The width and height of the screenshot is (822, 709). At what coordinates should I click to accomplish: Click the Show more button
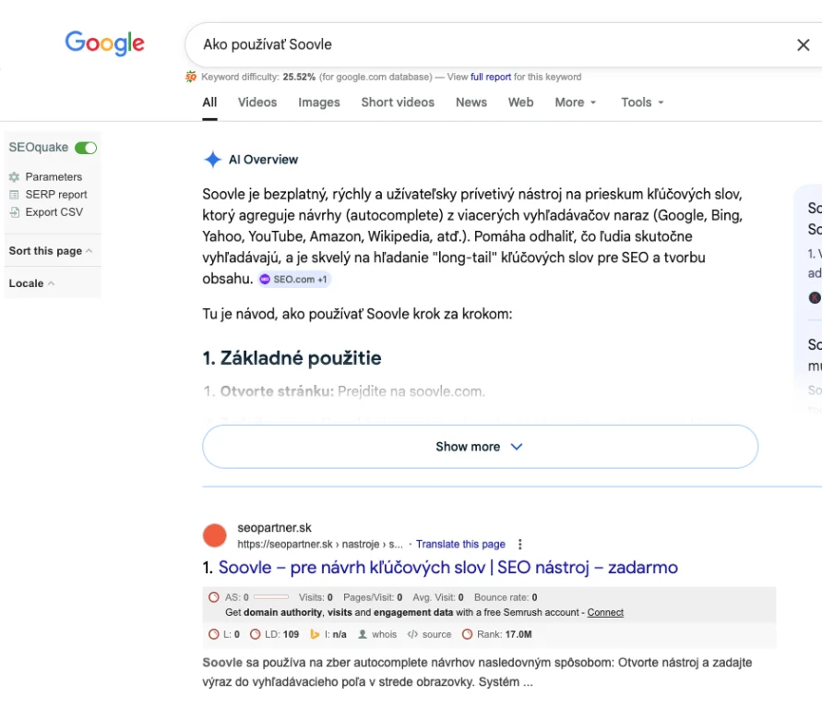480,447
